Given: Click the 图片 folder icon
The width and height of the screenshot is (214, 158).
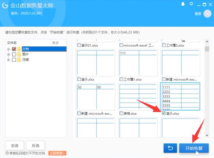Looking at the screenshot, I should pyautogui.click(x=19, y=54).
